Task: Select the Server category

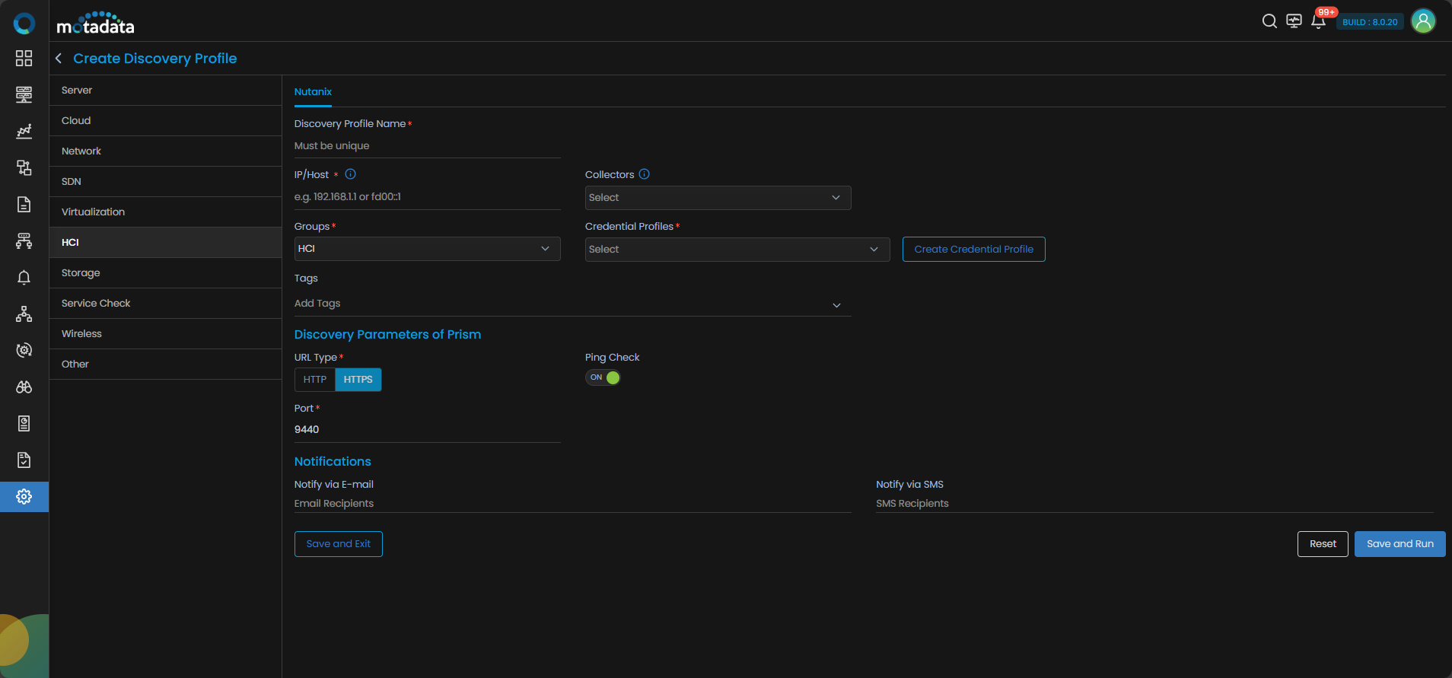Action: (165, 91)
